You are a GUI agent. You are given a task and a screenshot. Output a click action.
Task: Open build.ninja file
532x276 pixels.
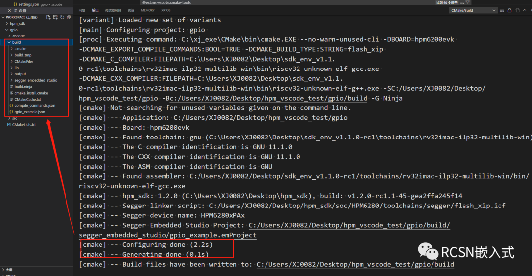pyautogui.click(x=23, y=87)
